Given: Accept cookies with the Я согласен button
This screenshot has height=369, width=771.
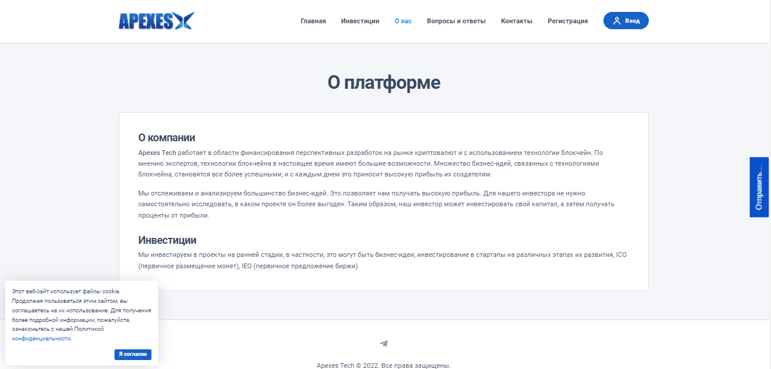Looking at the screenshot, I should pos(132,354).
